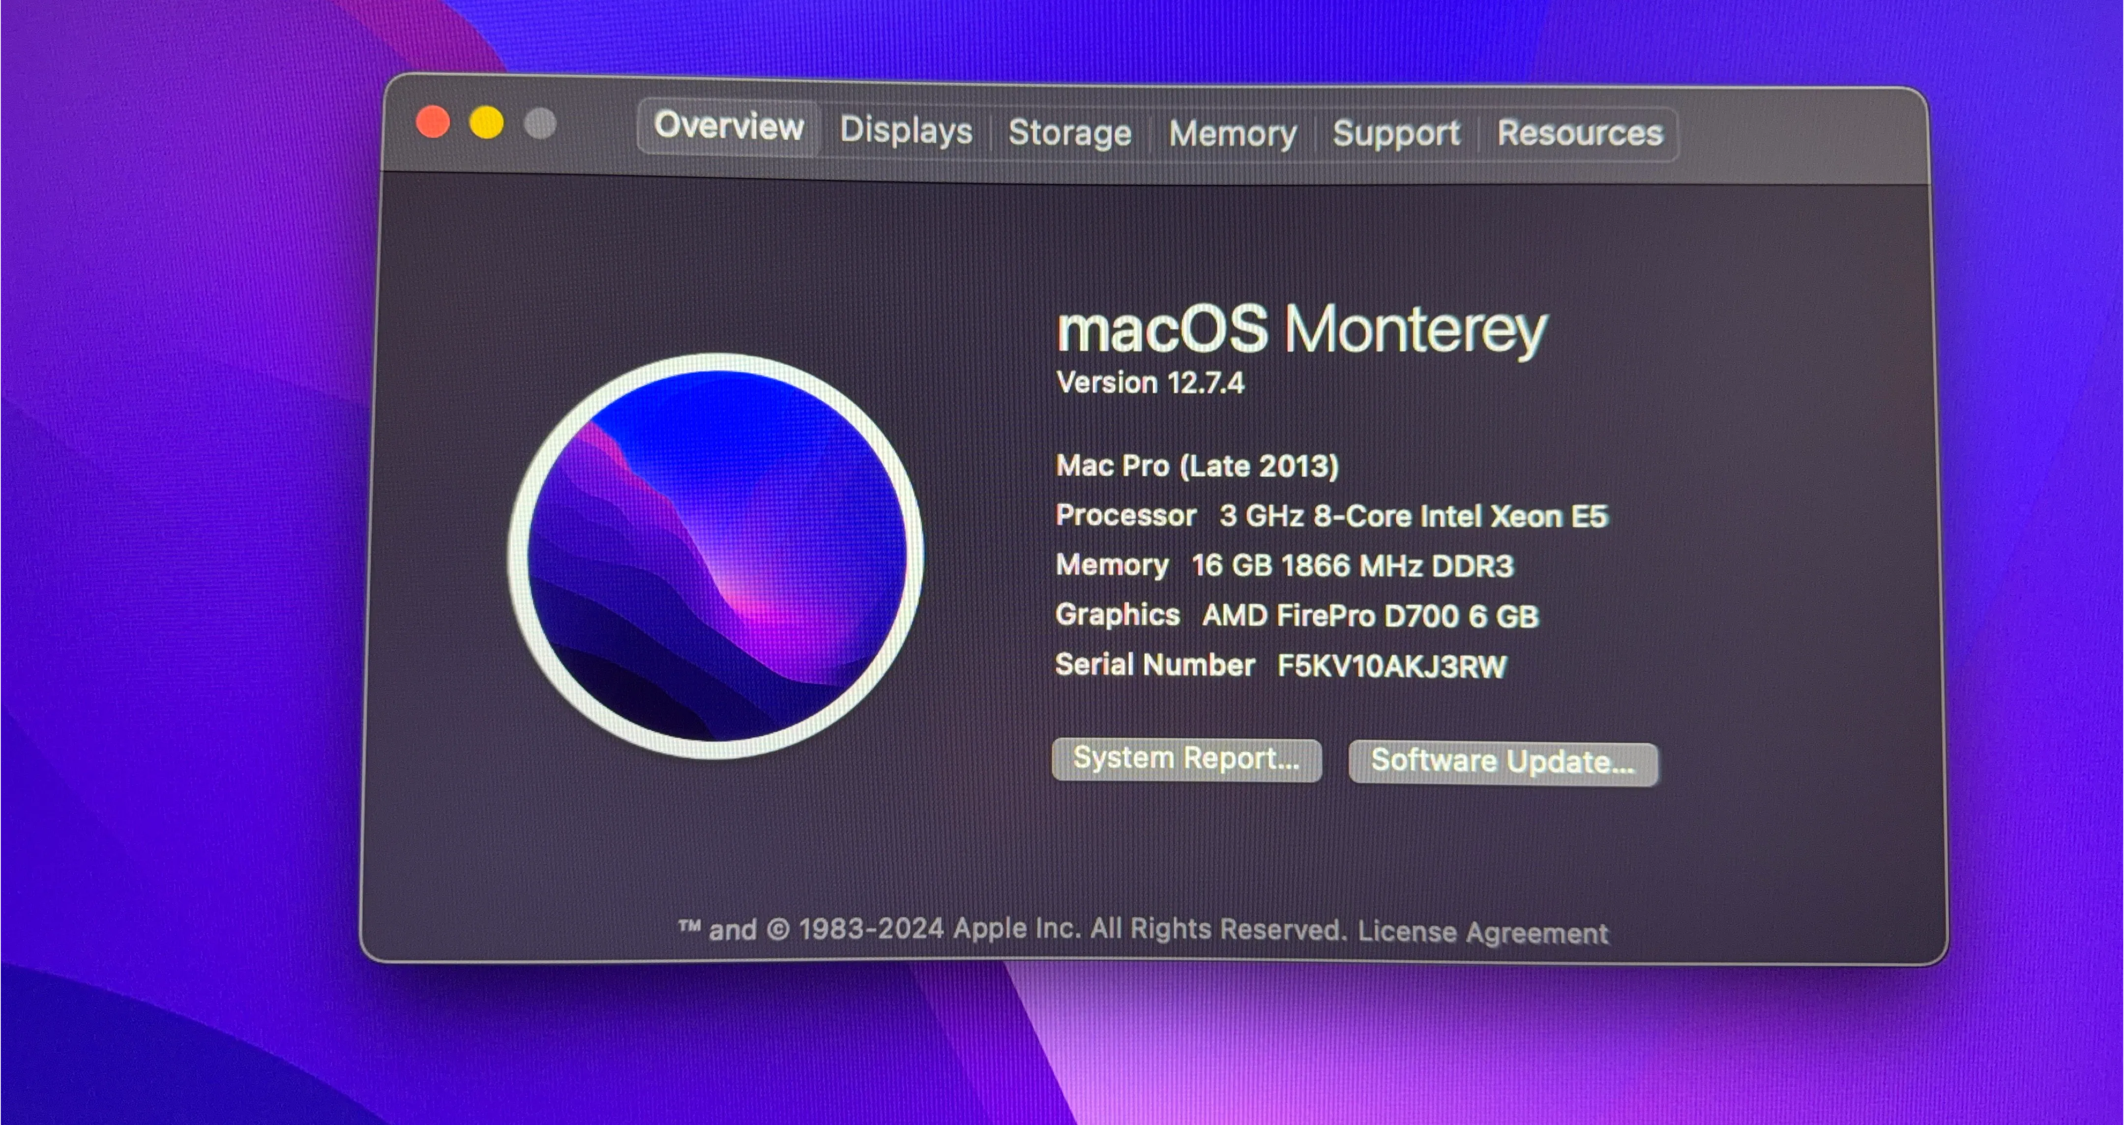
Task: Minimize window with the yellow button
Action: [x=486, y=124]
